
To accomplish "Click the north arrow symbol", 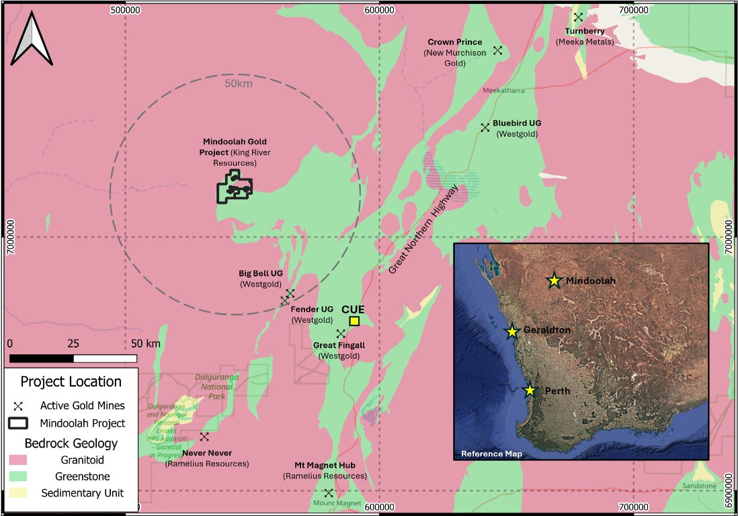I will tap(32, 38).
